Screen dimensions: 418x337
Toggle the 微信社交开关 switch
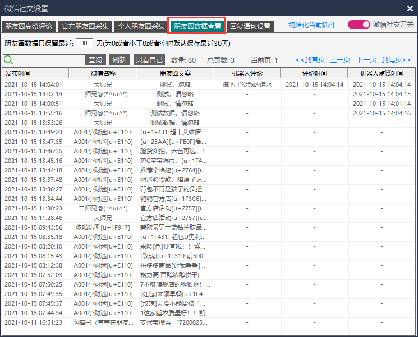pyautogui.click(x=359, y=25)
